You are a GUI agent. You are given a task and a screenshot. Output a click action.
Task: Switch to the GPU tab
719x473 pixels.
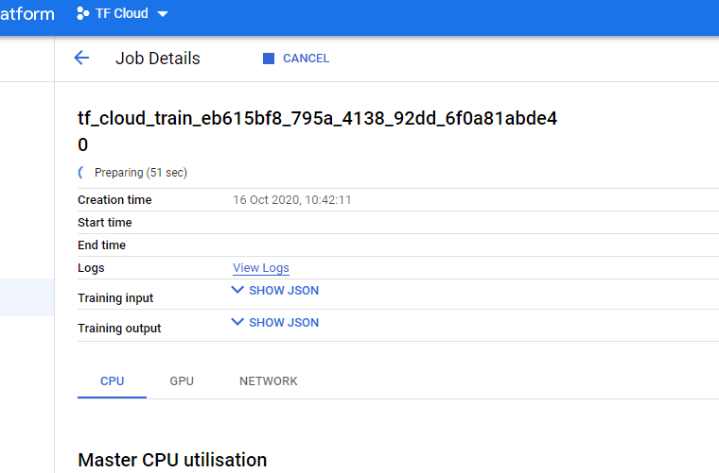coord(182,381)
